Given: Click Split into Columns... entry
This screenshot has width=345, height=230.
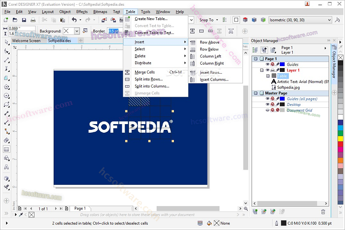Looking at the screenshot, I should click(x=152, y=86).
